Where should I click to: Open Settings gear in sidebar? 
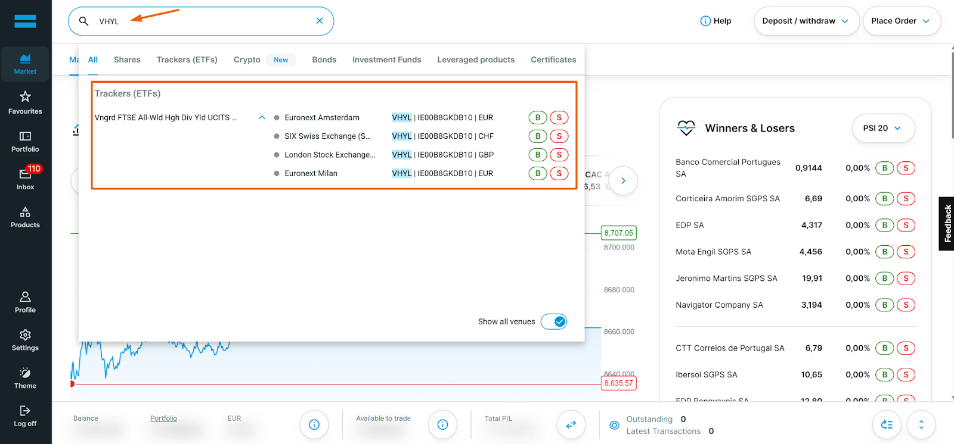[25, 340]
